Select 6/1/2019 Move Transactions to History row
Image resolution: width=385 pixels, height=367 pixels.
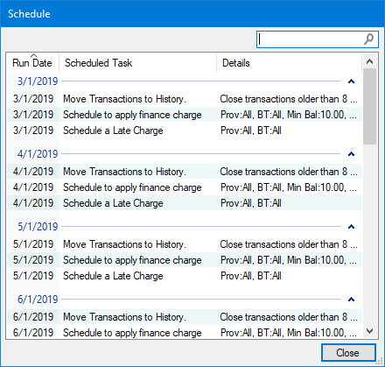point(185,317)
